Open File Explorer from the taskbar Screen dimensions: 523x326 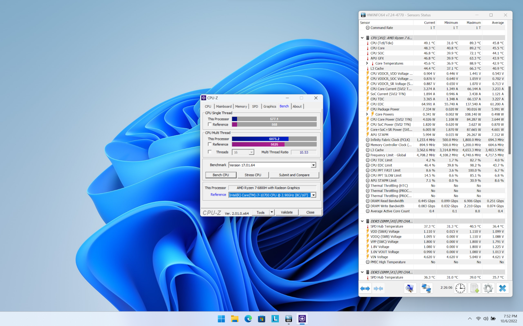[x=235, y=319]
